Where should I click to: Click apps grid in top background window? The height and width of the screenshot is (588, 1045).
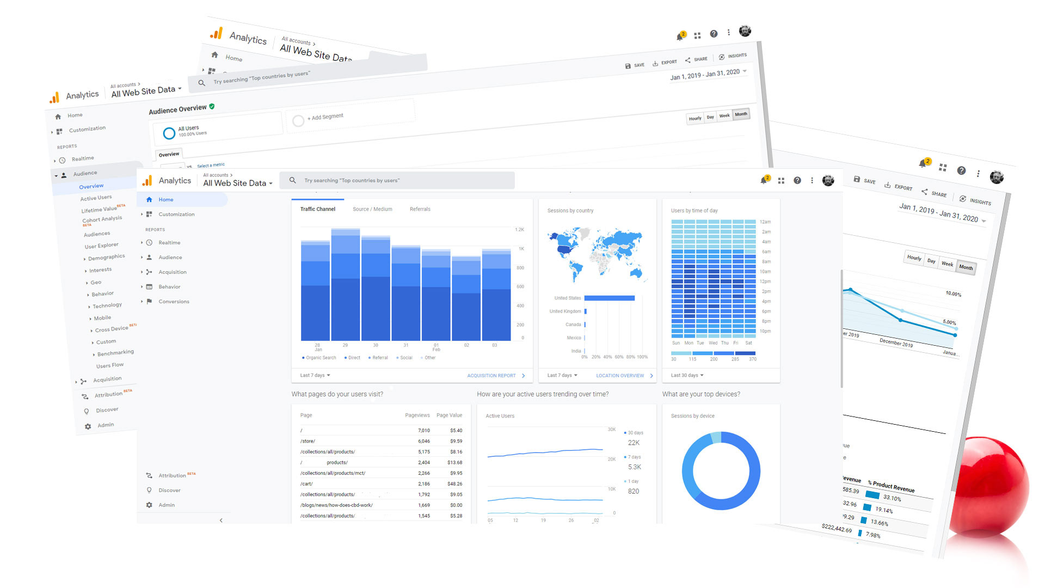pos(697,35)
